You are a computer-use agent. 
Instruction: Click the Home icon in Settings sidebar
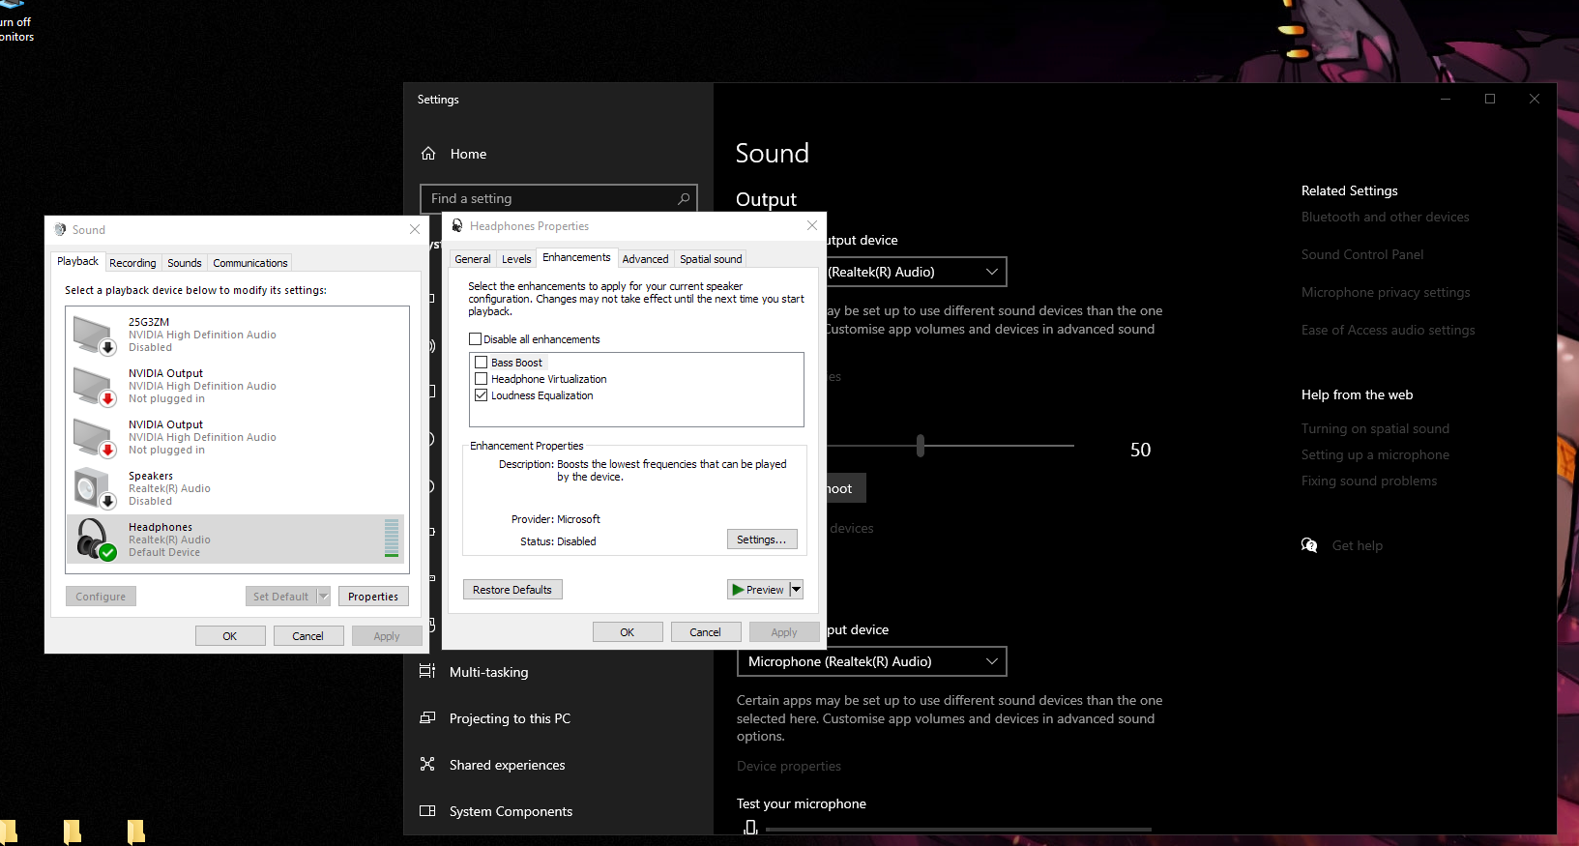pyautogui.click(x=428, y=154)
